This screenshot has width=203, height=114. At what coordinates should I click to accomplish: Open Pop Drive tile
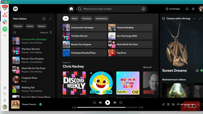click(x=130, y=53)
